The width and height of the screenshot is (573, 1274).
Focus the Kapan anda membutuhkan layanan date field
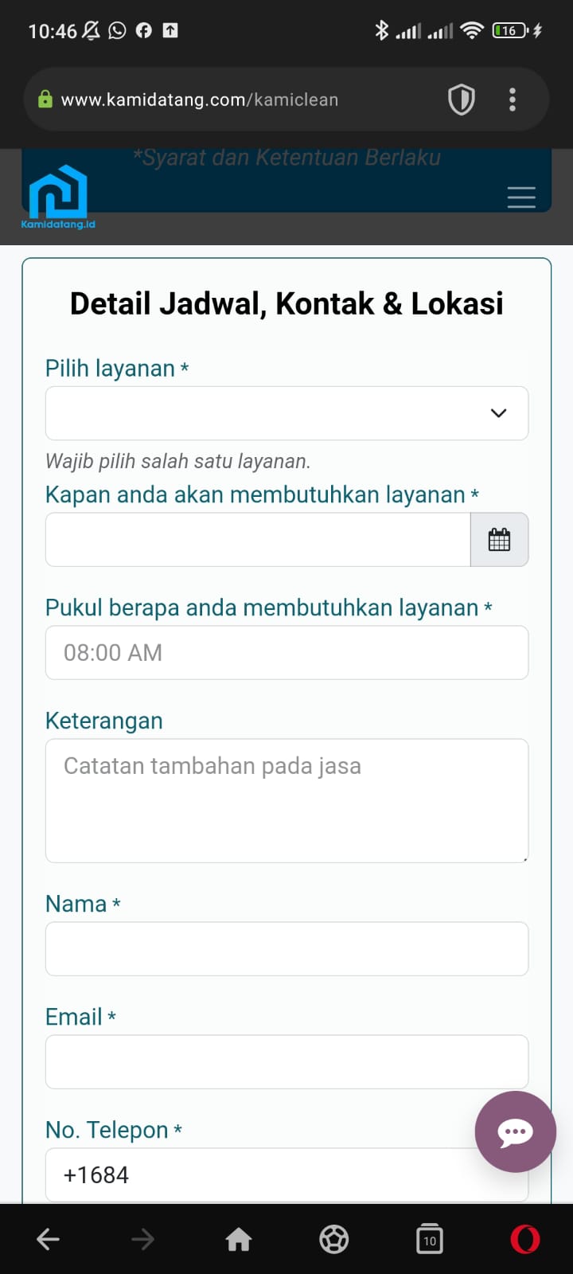(x=258, y=540)
